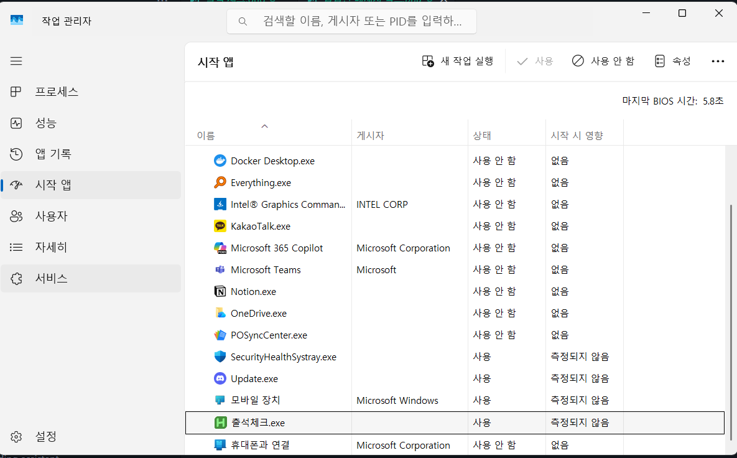Screen dimensions: 737x458
Task: Select the Microsoft Teams entry
Action: tap(266, 269)
